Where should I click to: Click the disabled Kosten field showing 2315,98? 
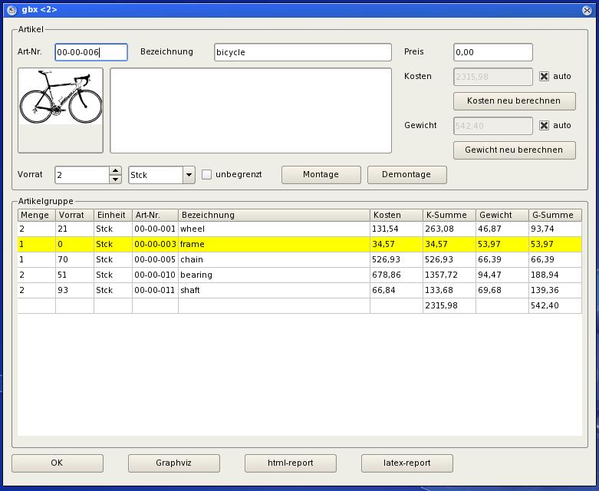[493, 77]
